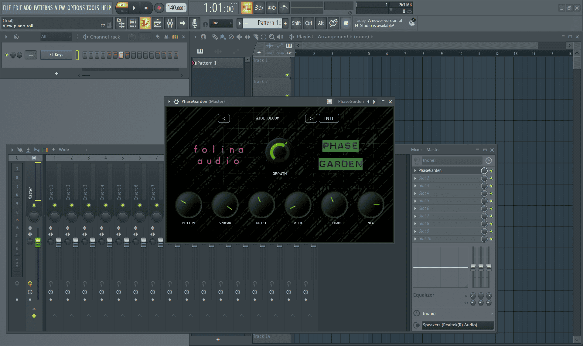Open the Line snap dropdown
The image size is (583, 346).
pyautogui.click(x=221, y=23)
